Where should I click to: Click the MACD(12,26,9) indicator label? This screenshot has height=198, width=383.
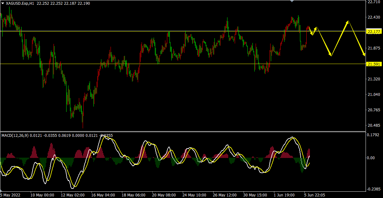point(15,136)
